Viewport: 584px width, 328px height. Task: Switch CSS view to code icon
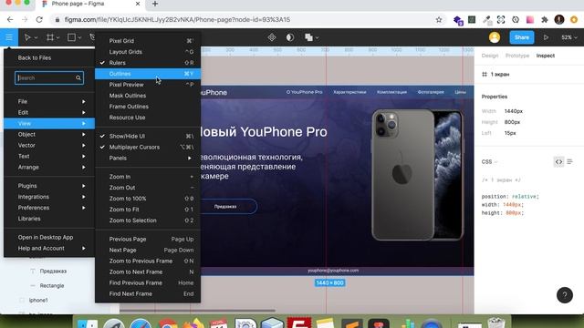point(558,162)
